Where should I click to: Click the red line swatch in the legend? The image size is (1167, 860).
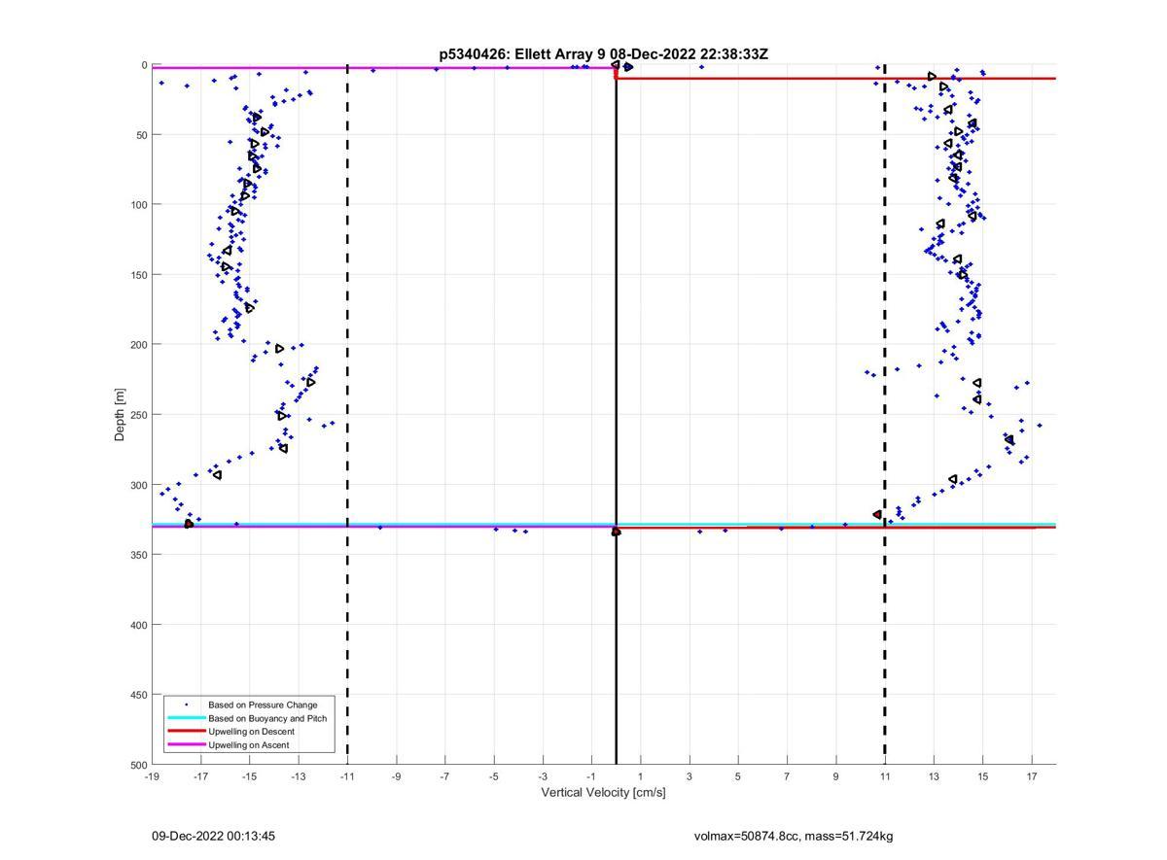click(187, 732)
